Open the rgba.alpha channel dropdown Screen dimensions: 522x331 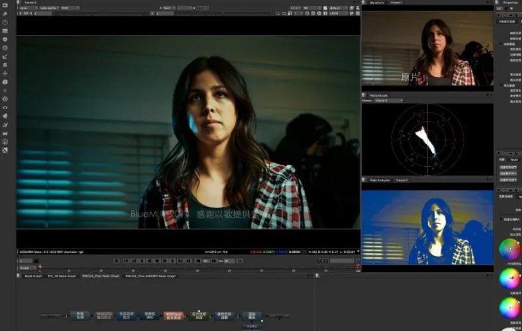click(49, 8)
